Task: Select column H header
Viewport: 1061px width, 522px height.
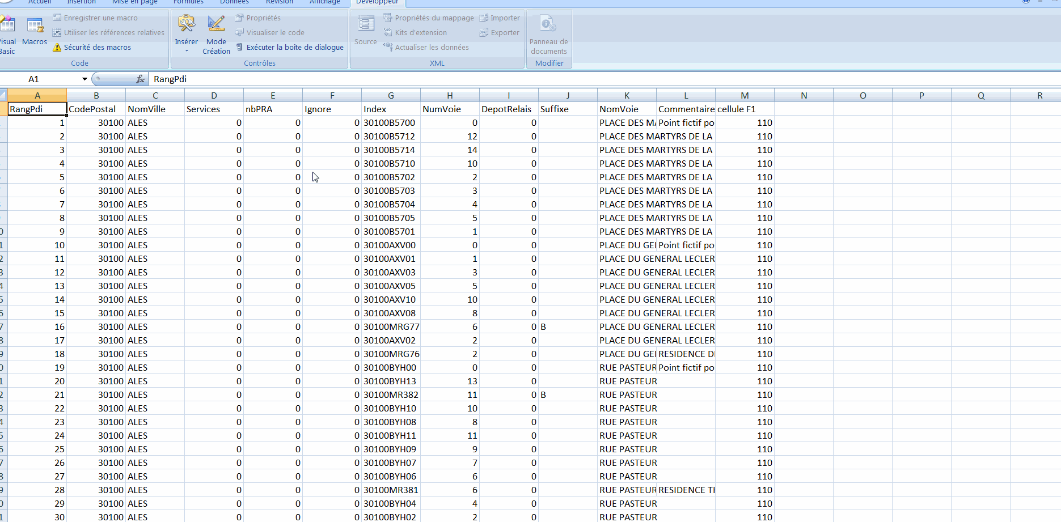Action: coord(450,95)
